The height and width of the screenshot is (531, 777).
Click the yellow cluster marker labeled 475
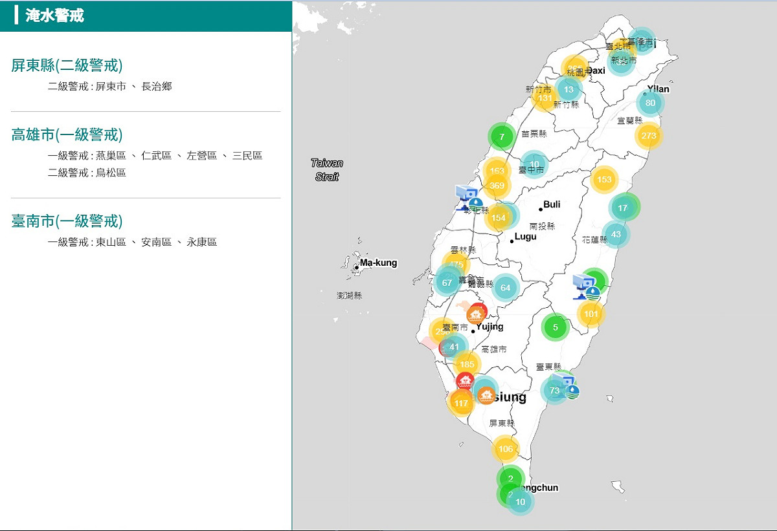click(x=456, y=265)
